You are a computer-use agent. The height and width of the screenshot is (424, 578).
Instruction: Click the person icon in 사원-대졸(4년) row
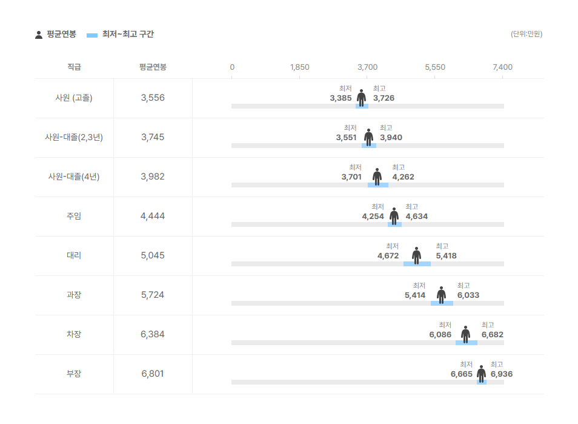377,177
